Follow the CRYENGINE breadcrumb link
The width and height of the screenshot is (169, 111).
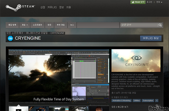(x=57, y=33)
